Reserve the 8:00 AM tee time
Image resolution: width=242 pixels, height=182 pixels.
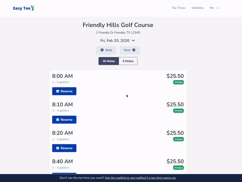pyautogui.click(x=64, y=91)
